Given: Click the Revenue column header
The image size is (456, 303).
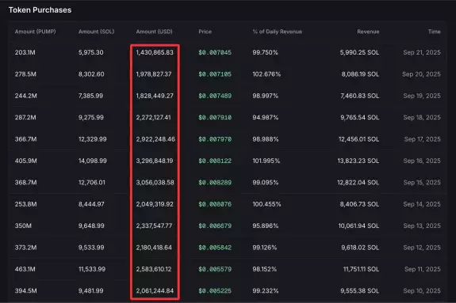Looking at the screenshot, I should [368, 32].
